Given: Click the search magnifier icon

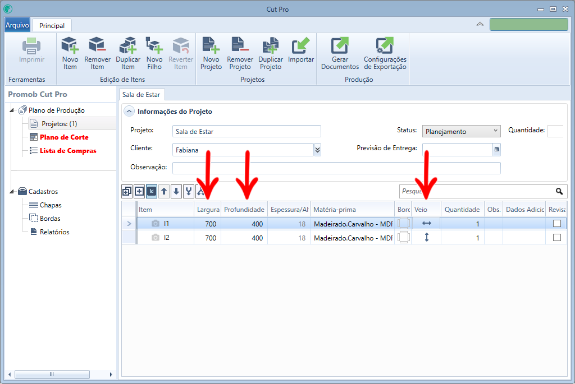Looking at the screenshot, I should [x=559, y=191].
